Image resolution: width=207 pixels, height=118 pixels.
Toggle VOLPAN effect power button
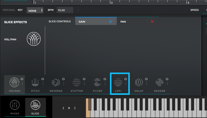[x=22, y=79]
